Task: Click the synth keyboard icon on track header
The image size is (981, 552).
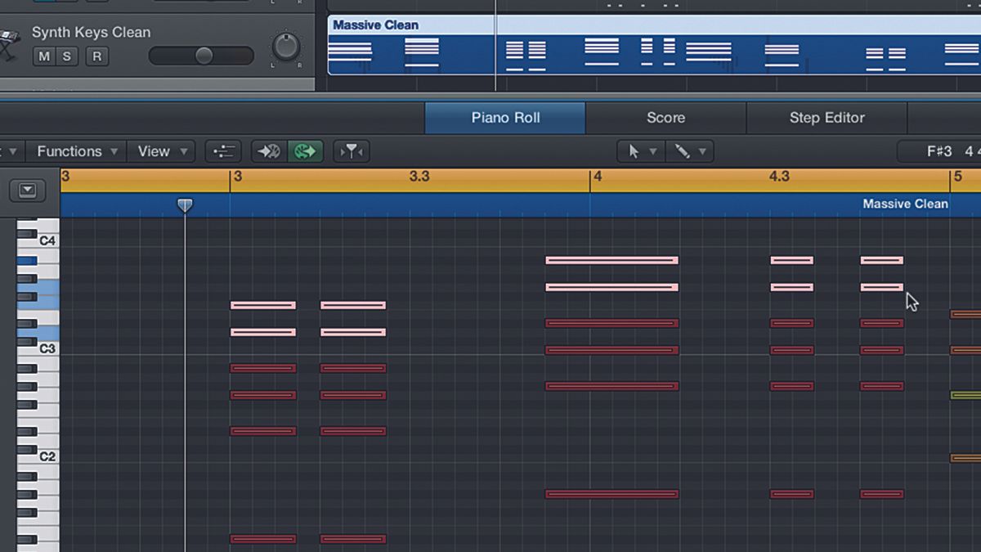Action: 8,37
